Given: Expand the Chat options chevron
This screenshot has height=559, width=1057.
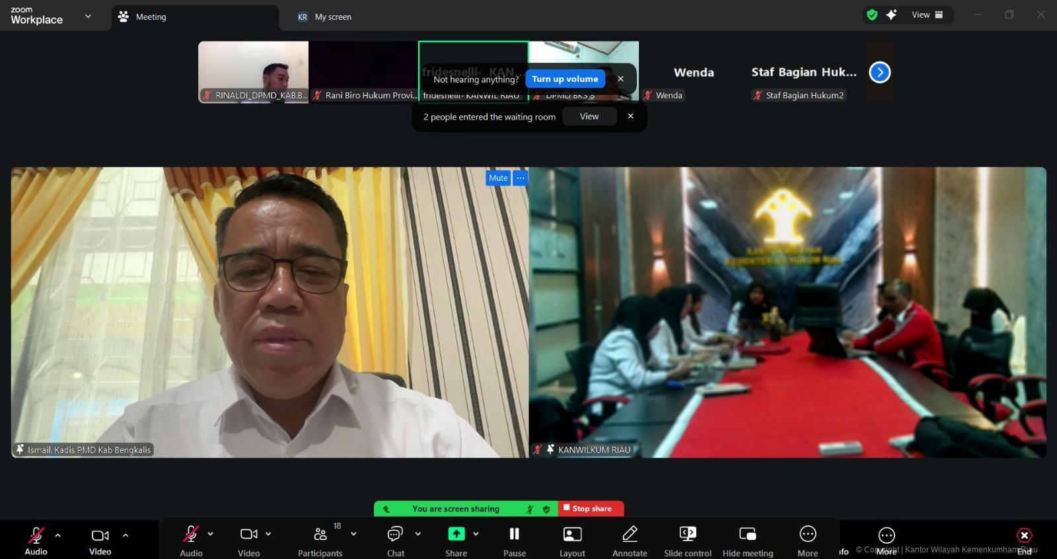Looking at the screenshot, I should (418, 534).
